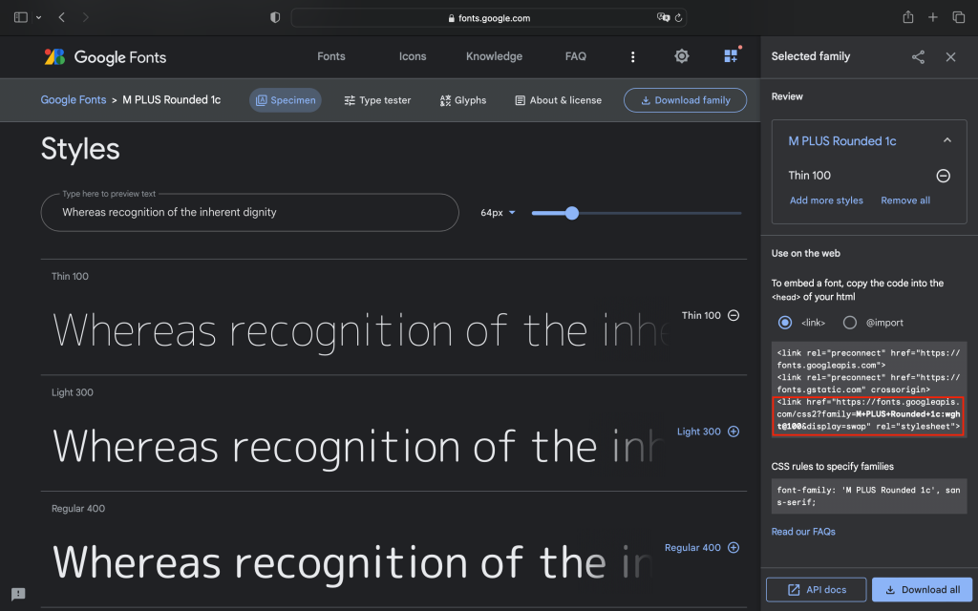Show the tab overview icon
This screenshot has width=978, height=611.
click(959, 17)
